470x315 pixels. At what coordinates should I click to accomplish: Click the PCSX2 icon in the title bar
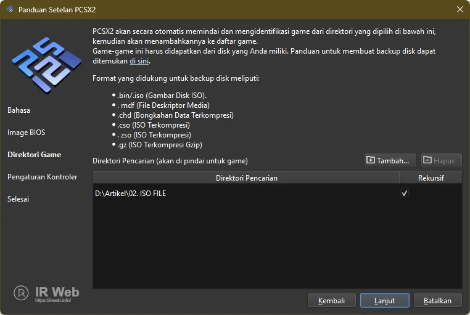[10, 9]
